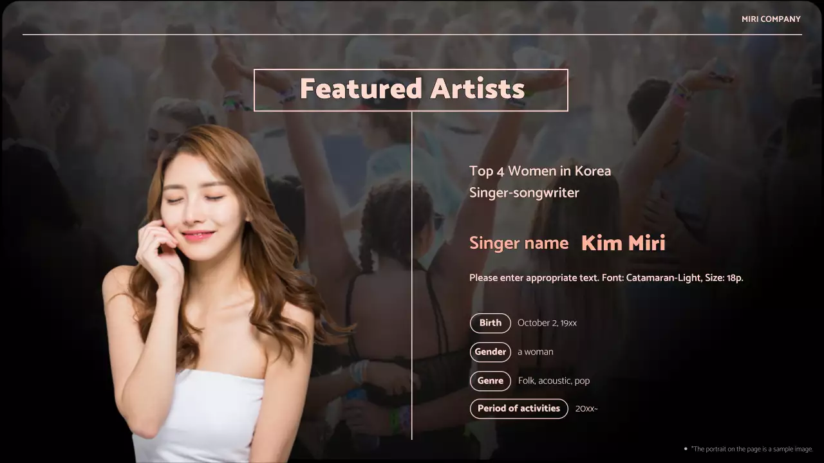Click the sample image footnote text

coord(752,449)
